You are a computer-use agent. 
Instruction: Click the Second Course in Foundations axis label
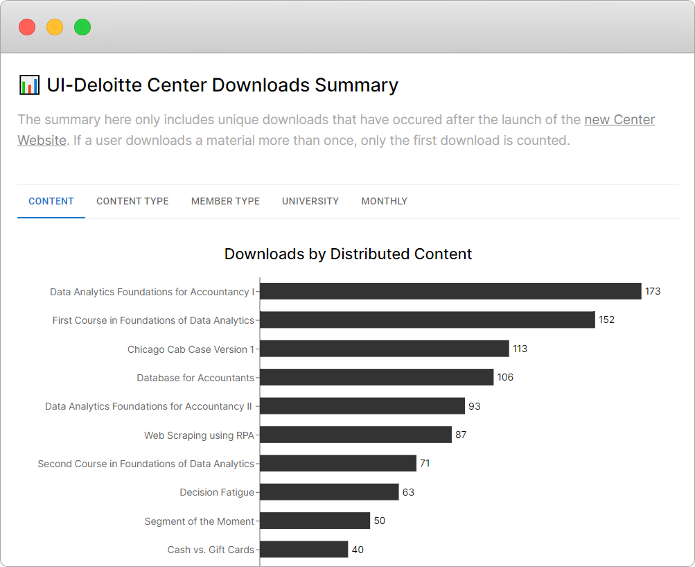[x=147, y=463]
